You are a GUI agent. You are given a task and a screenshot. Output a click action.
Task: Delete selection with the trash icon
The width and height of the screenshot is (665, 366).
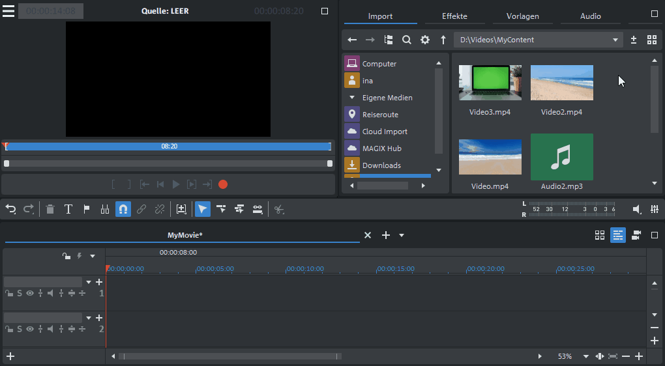tap(50, 209)
